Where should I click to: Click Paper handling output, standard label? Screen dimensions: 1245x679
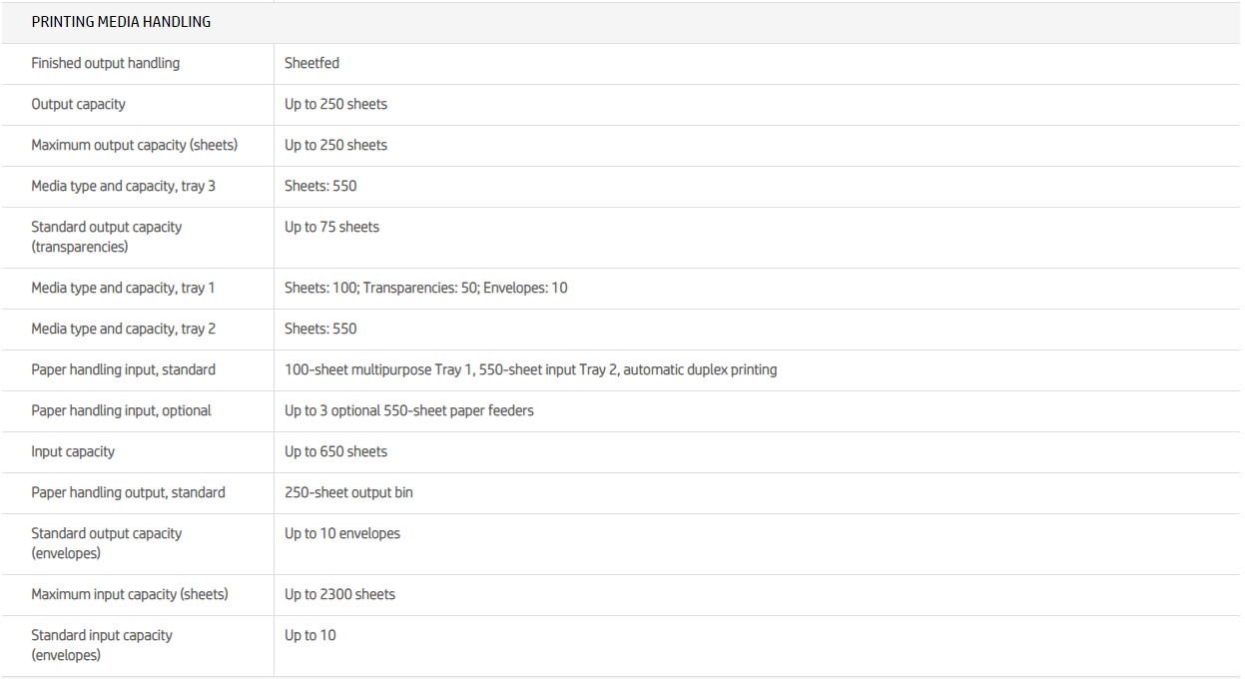128,492
